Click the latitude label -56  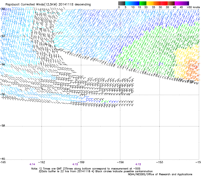pos(2,94)
